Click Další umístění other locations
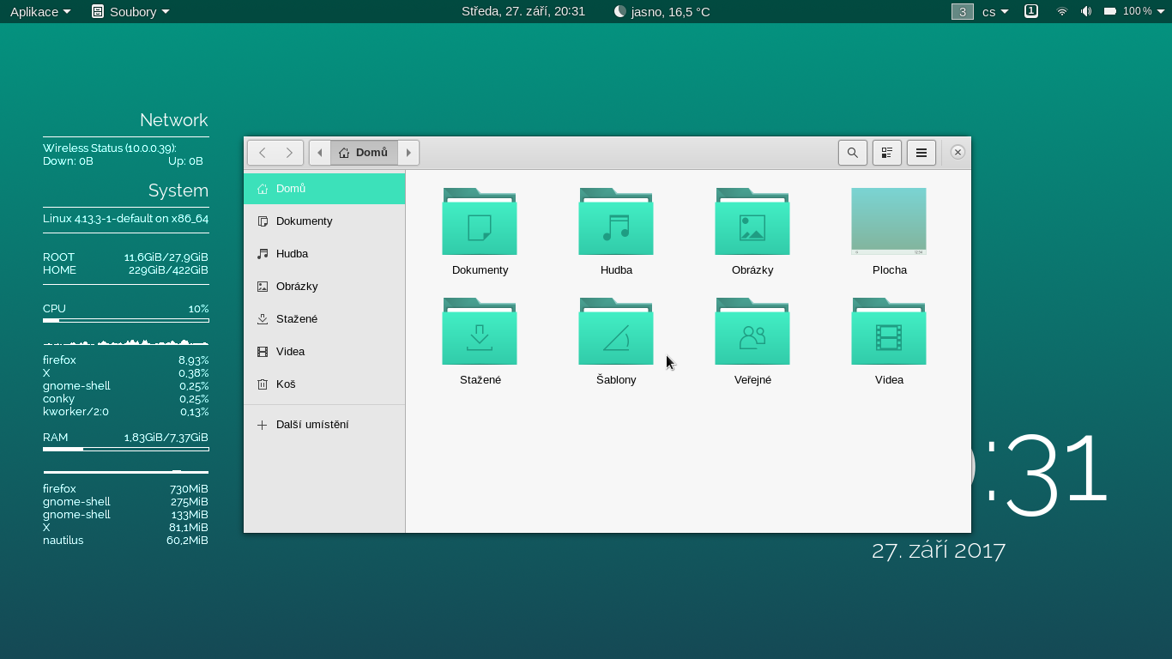 (324, 425)
